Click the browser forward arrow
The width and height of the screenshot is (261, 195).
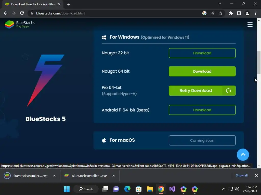(14, 13)
